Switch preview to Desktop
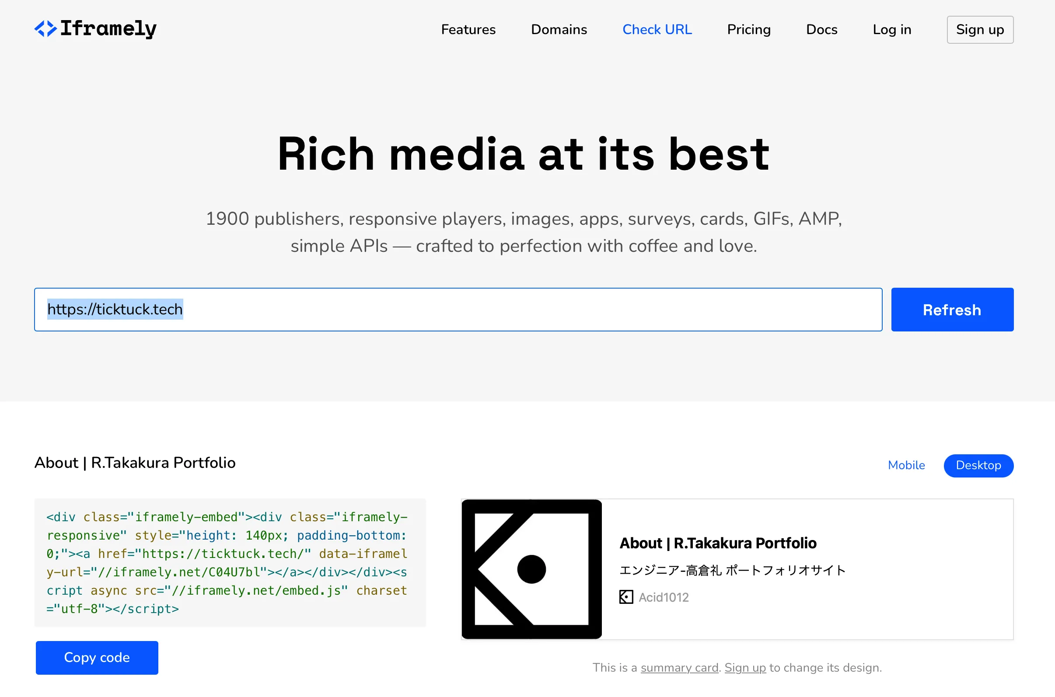 [x=978, y=465]
